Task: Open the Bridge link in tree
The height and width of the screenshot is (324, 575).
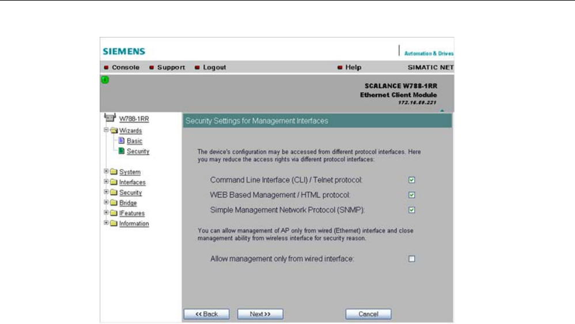Action: coord(128,203)
